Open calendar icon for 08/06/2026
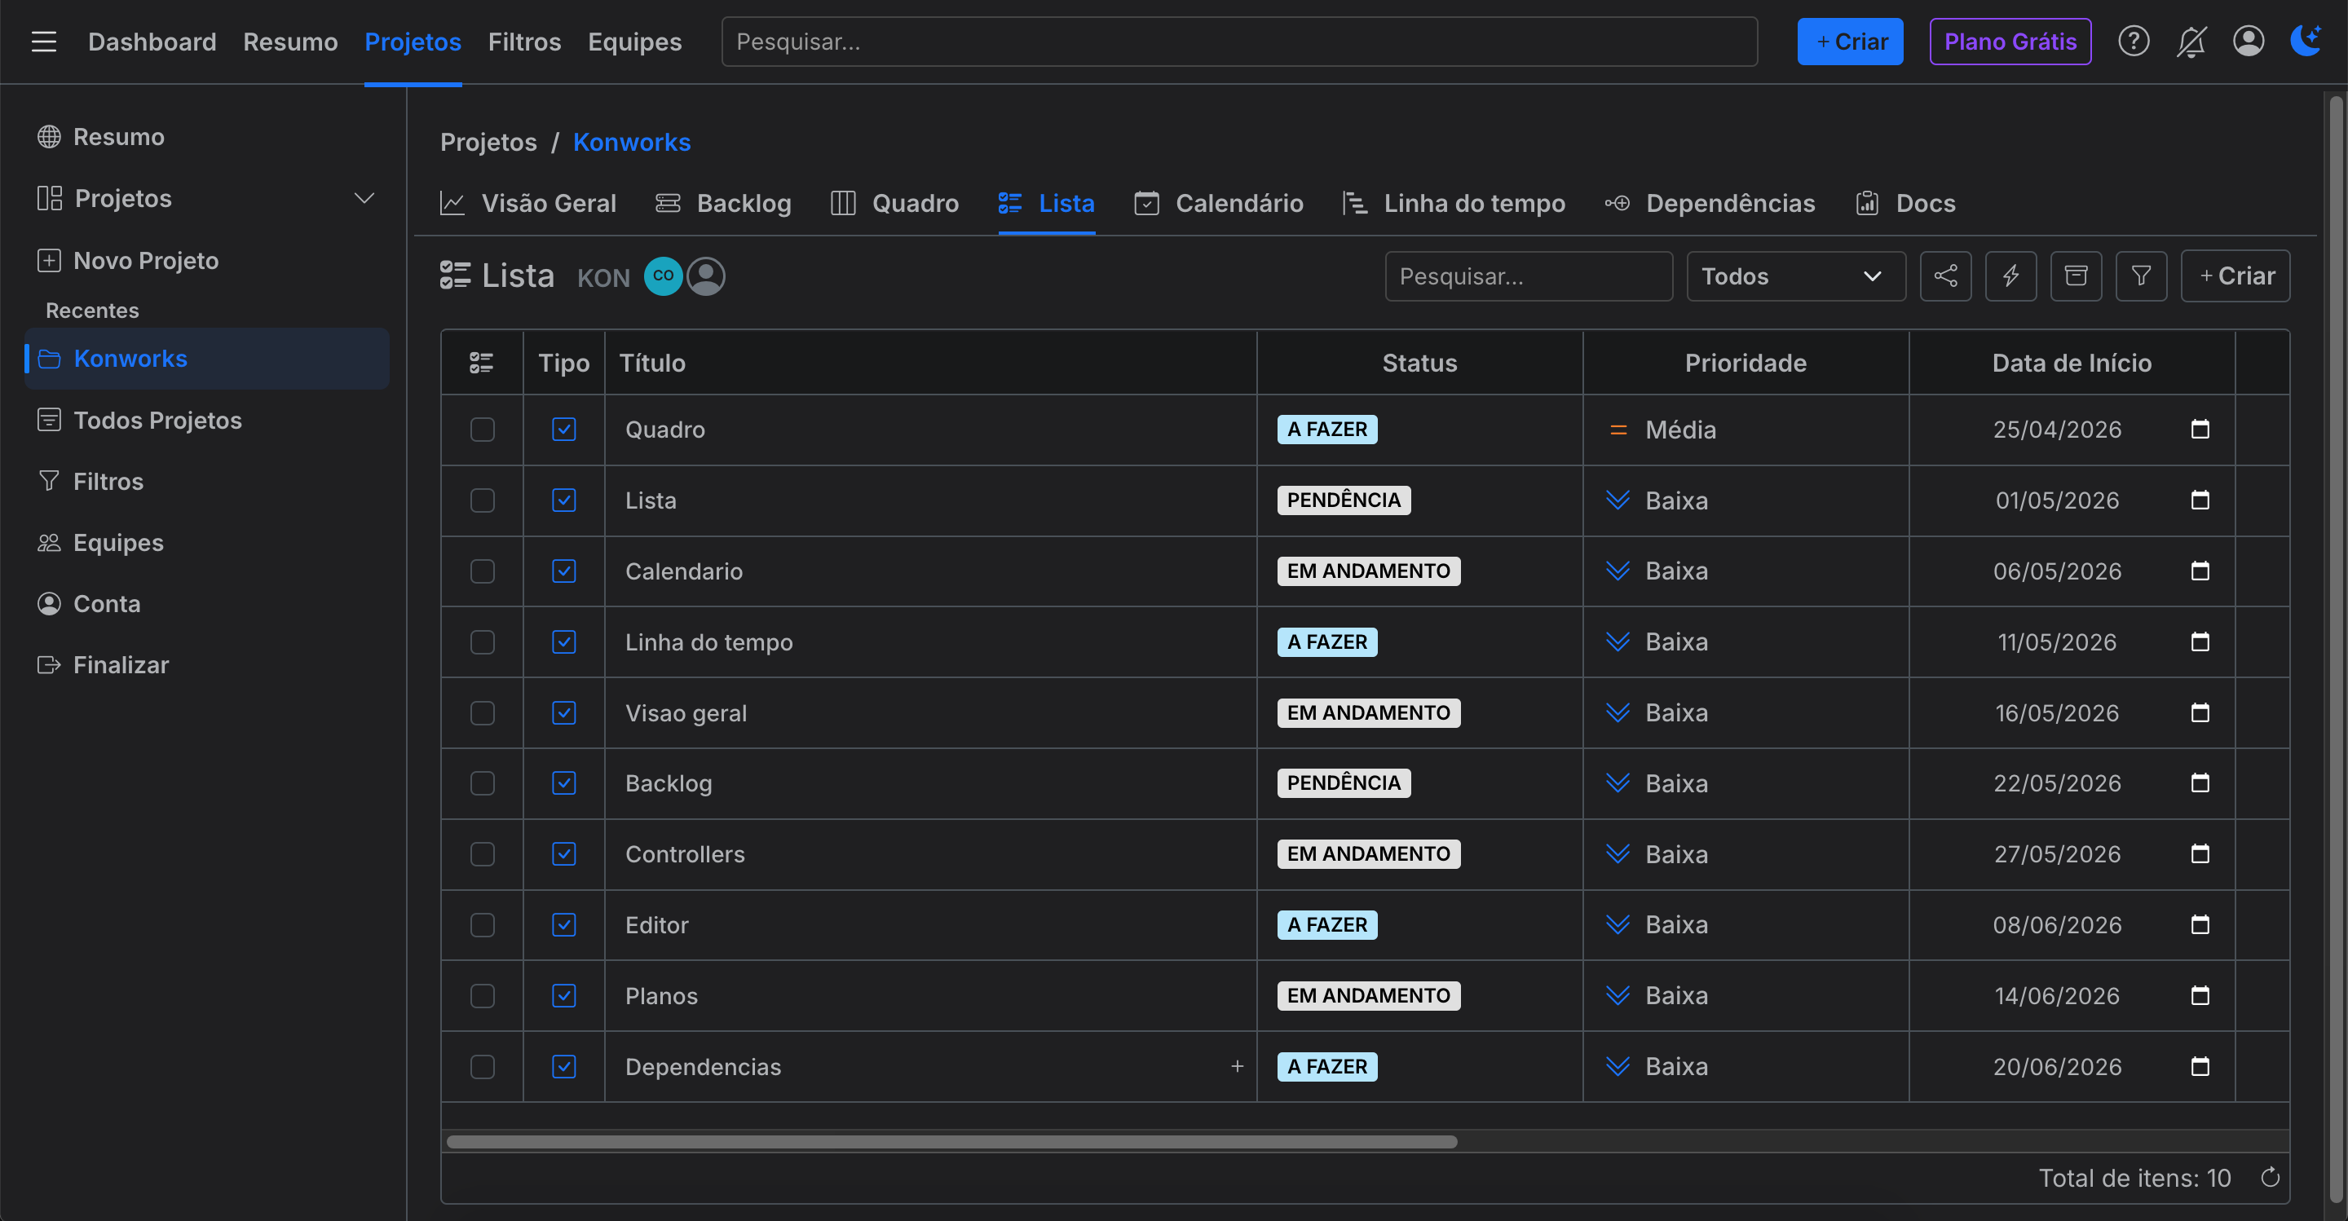 [x=2200, y=925]
